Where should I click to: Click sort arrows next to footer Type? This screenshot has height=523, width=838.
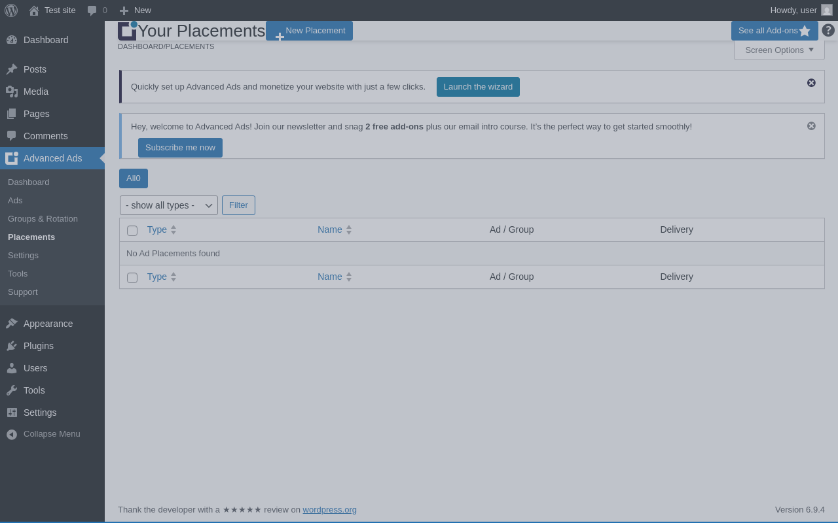coord(173,277)
